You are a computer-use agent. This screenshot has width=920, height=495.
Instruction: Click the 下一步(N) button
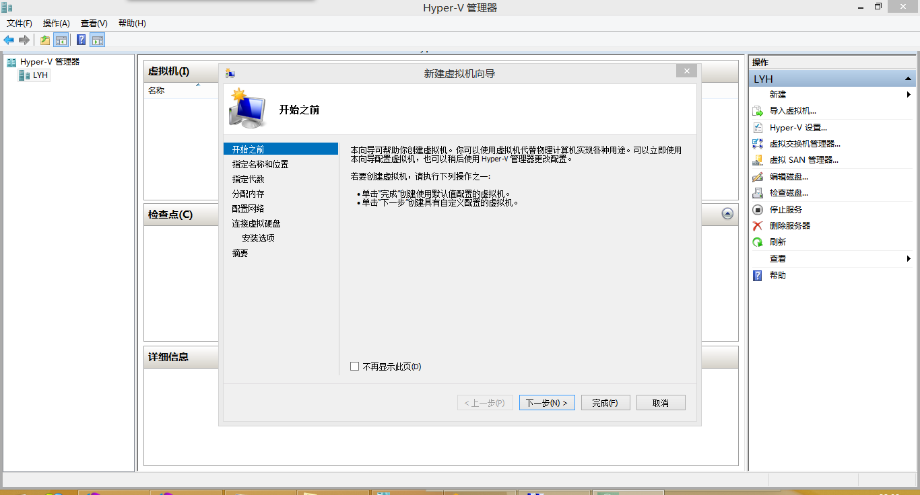547,403
